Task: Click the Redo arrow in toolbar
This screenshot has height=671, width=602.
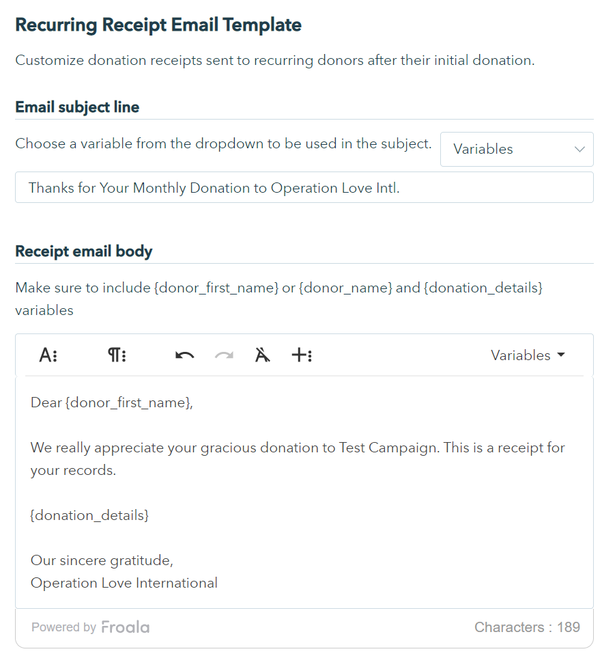Action: (224, 355)
